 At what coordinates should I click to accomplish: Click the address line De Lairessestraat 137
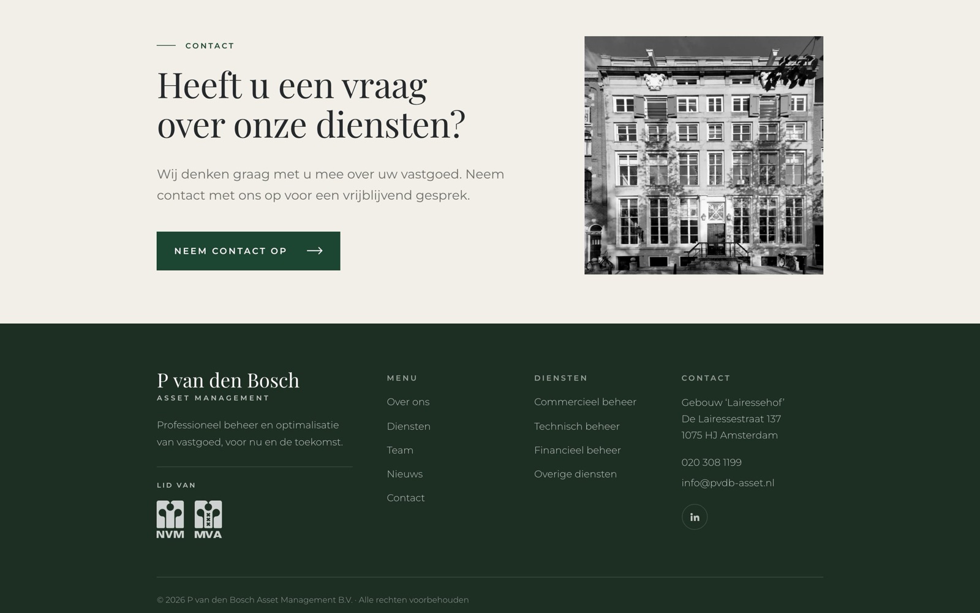[731, 419]
